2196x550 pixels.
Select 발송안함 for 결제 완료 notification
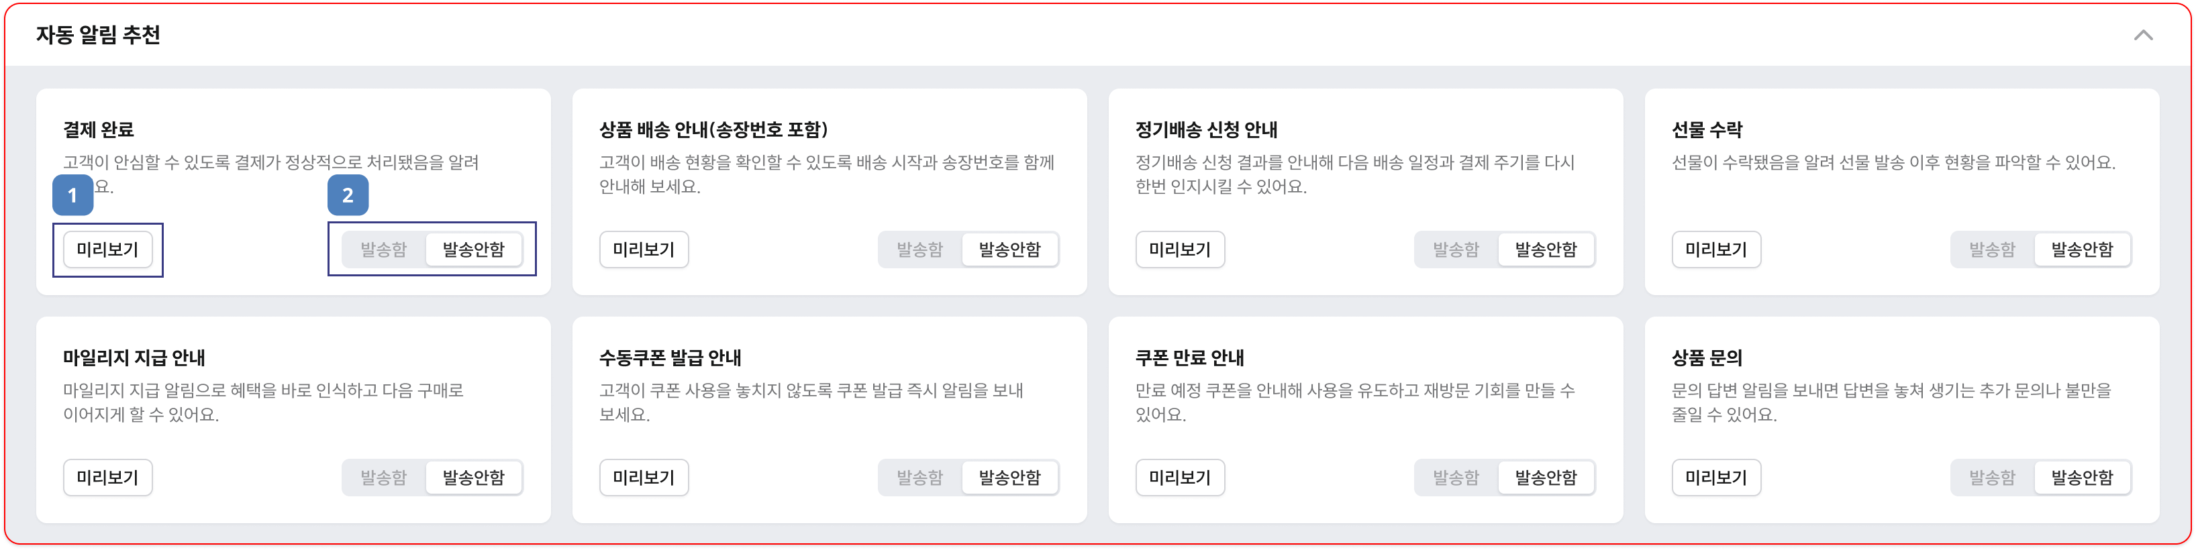click(x=473, y=250)
